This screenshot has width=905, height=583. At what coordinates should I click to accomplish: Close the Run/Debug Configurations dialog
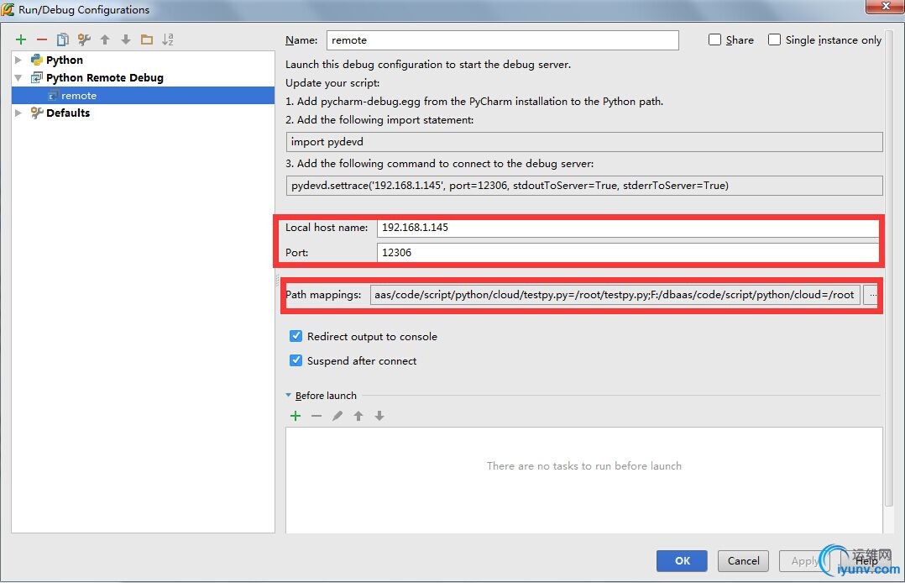[885, 6]
